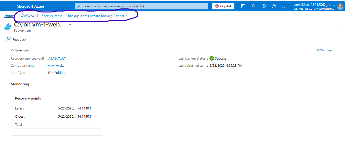Launch Azure Cloud Shell terminal
Viewport: 345px width, 153px height.
pos(243,6)
